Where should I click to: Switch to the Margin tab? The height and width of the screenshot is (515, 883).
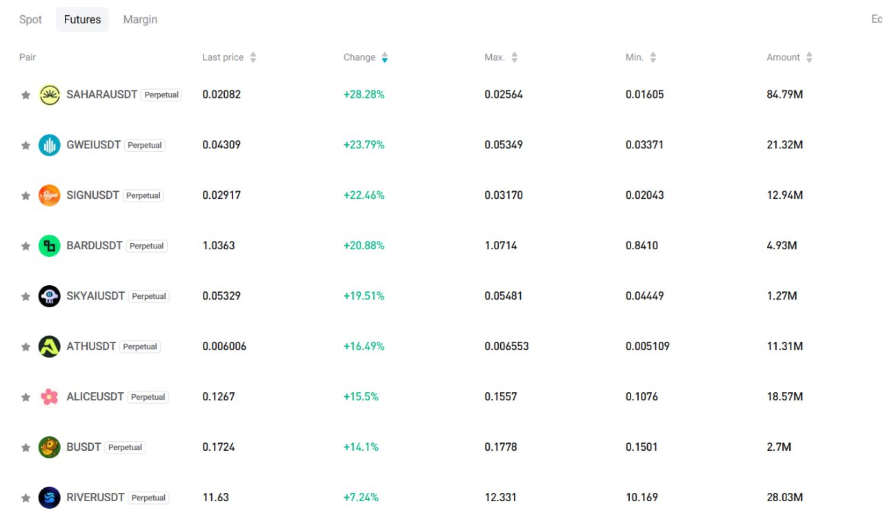140,19
